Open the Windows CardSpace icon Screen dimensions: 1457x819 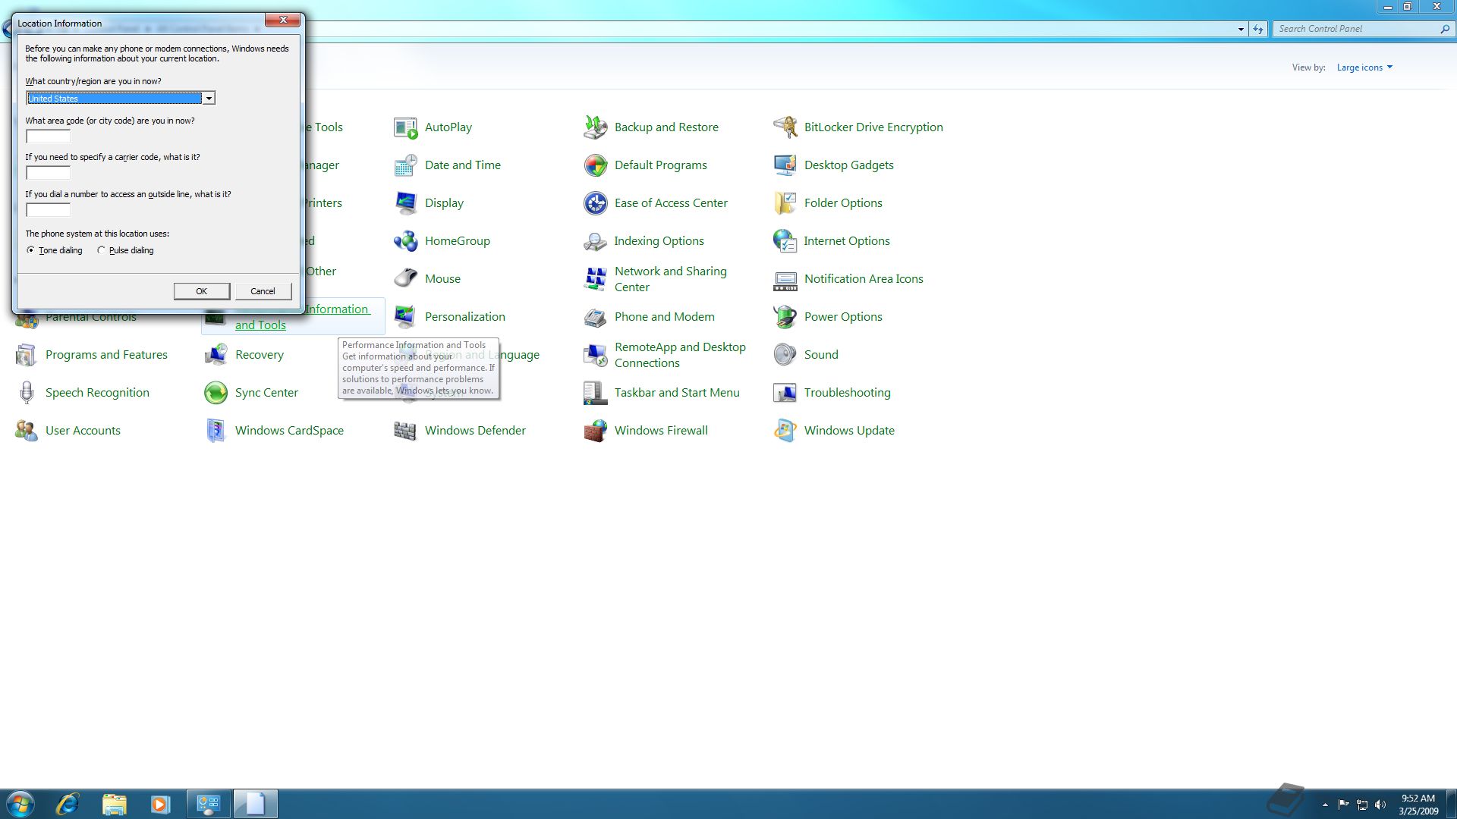tap(216, 431)
